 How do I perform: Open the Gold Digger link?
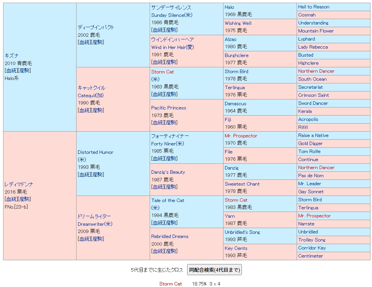tap(310, 143)
